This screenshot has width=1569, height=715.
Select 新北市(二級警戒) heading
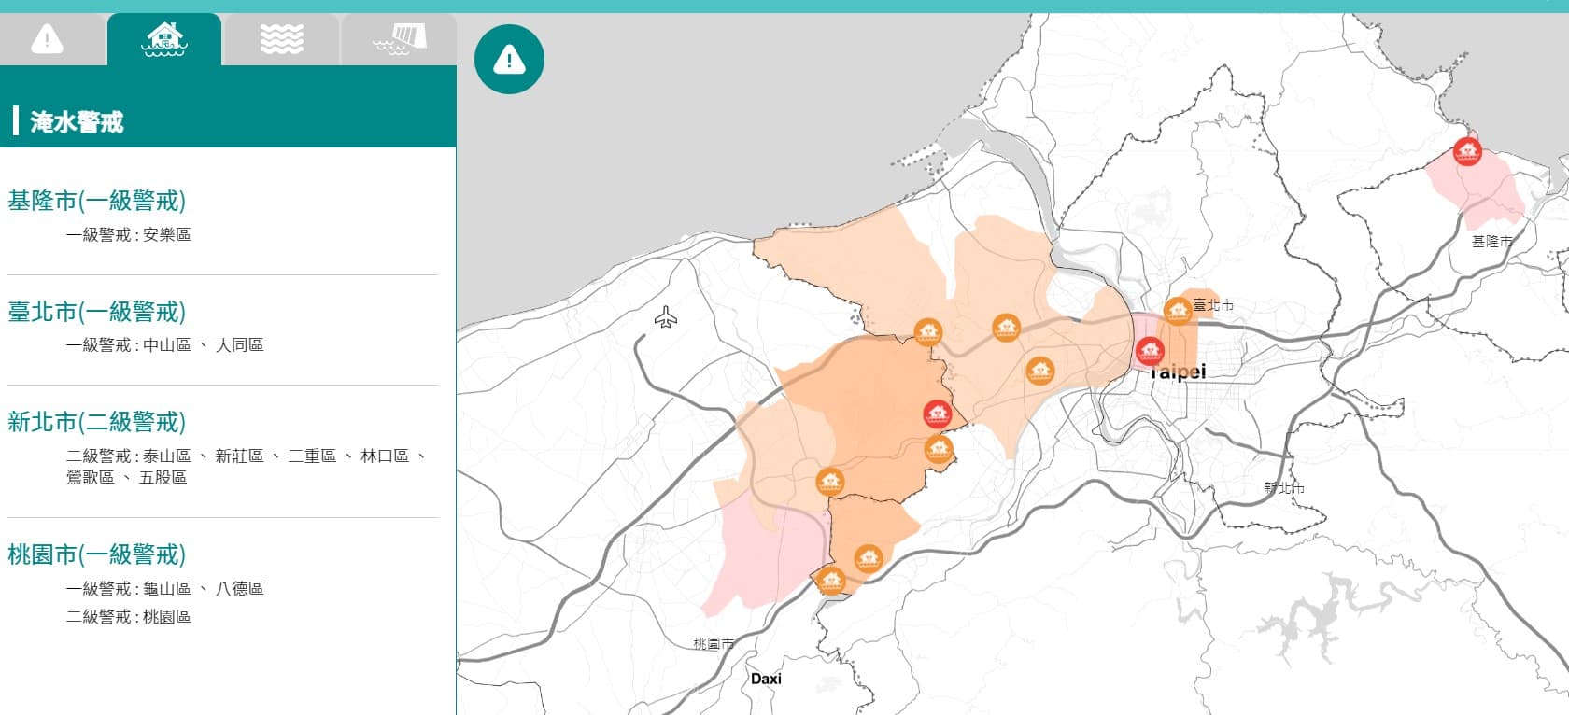97,422
